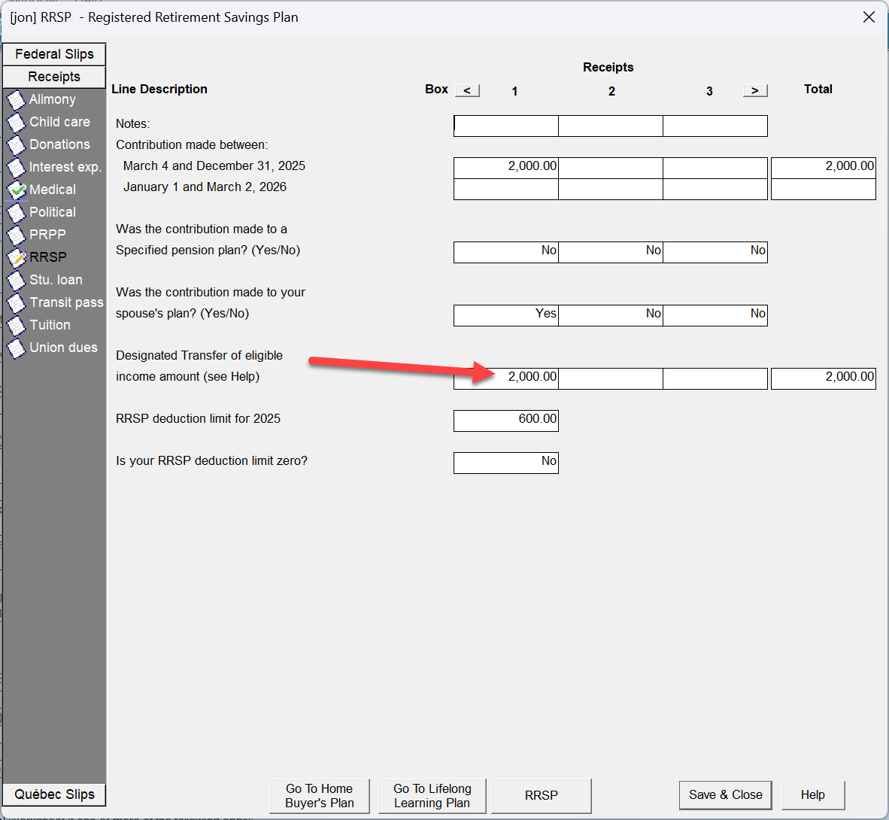Select the Donations icon in sidebar
The height and width of the screenshot is (820, 889).
[x=16, y=144]
